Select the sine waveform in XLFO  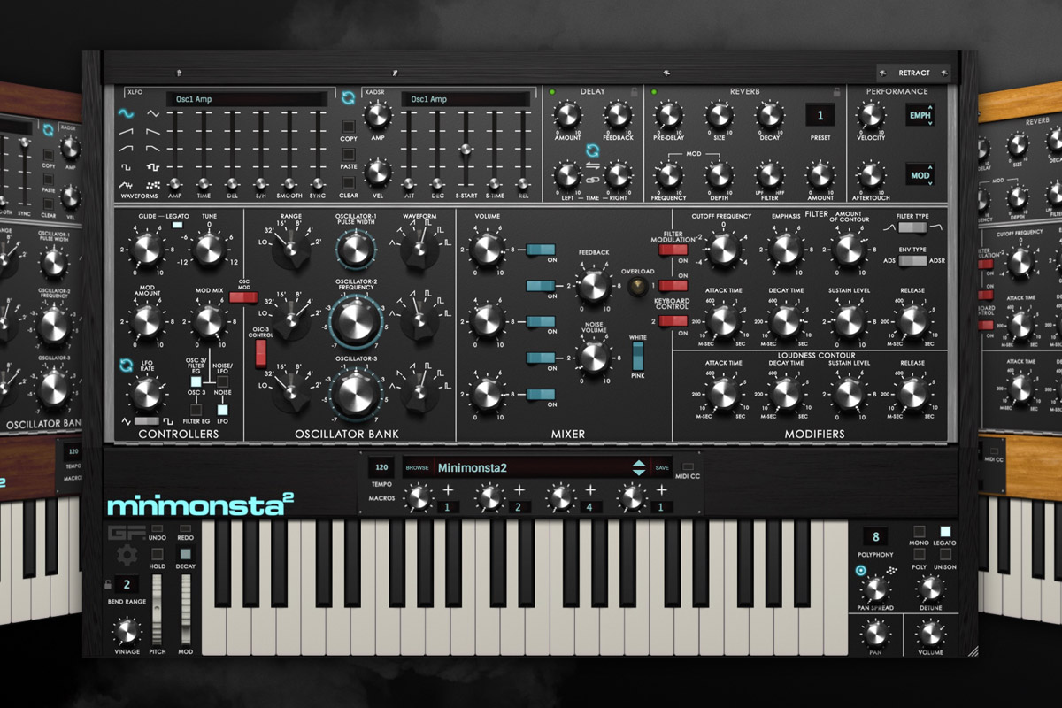[127, 113]
